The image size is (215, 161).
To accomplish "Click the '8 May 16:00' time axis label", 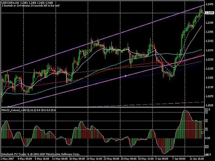I will pos(42,159).
